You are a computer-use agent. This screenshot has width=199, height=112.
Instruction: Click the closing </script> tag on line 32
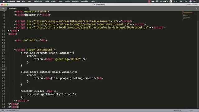[x=21, y=100]
